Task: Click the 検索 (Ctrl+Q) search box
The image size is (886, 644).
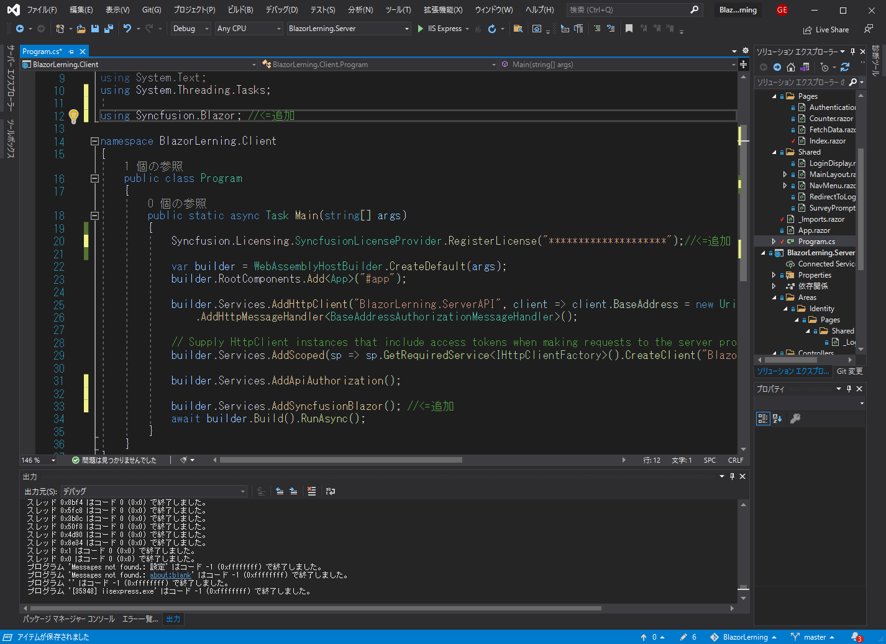Action: coord(634,10)
